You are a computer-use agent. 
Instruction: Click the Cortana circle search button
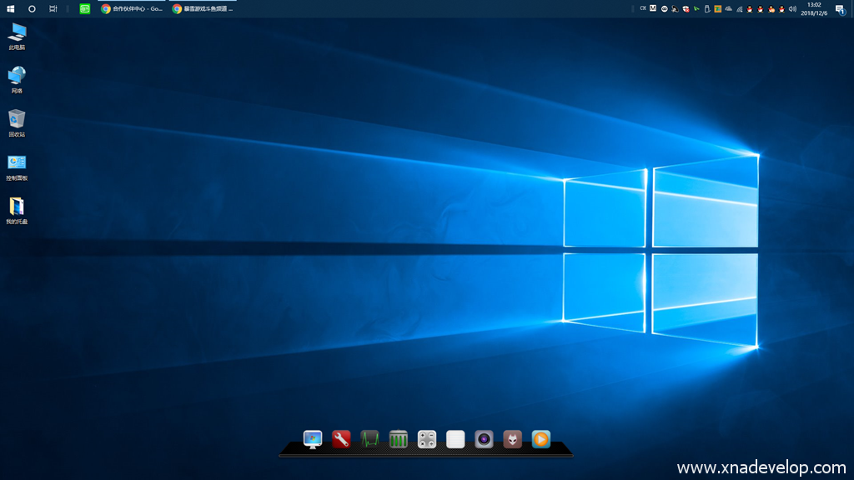tap(32, 8)
